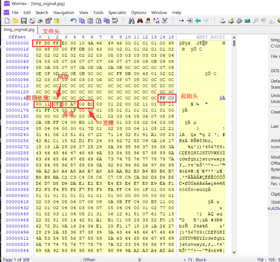Open Find Text binoculars icon

click(131, 21)
